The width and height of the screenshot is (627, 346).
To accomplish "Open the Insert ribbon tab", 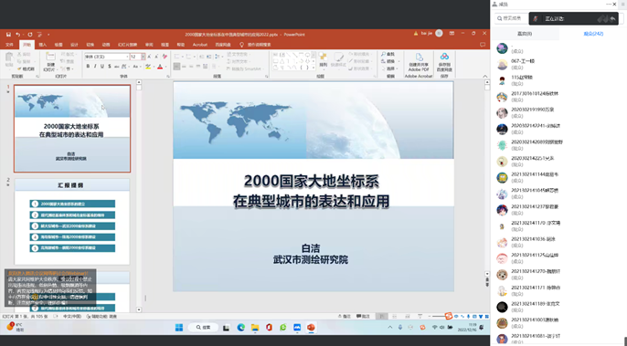I will (43, 45).
